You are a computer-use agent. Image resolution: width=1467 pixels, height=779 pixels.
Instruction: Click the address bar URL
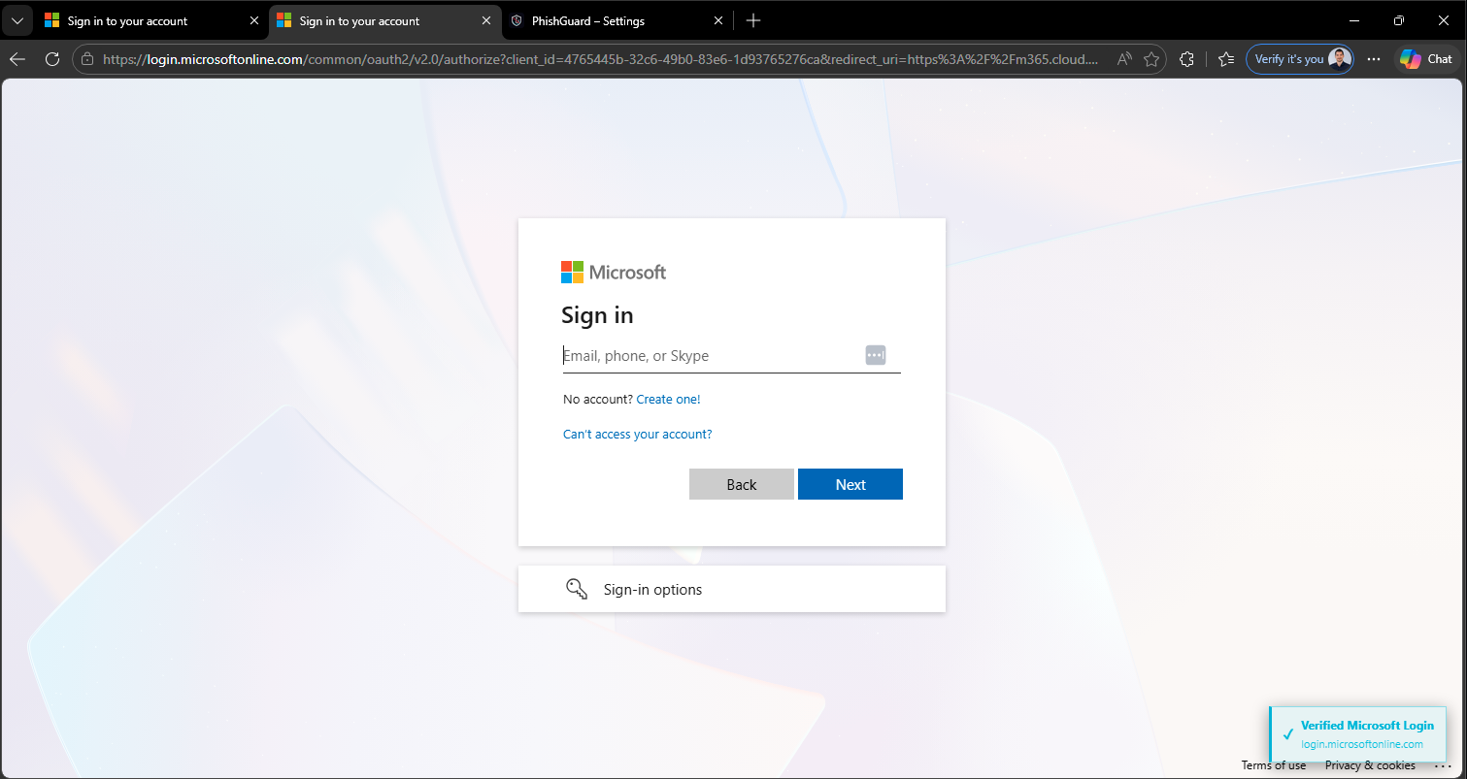[x=600, y=59]
